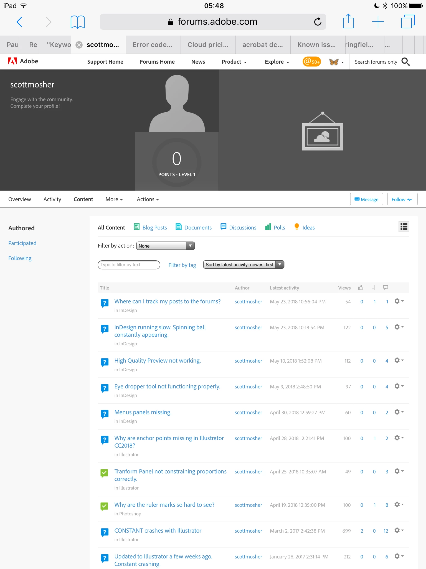Open the butterfly avatar user menu
Viewport: 426px width, 569px height.
tap(336, 62)
